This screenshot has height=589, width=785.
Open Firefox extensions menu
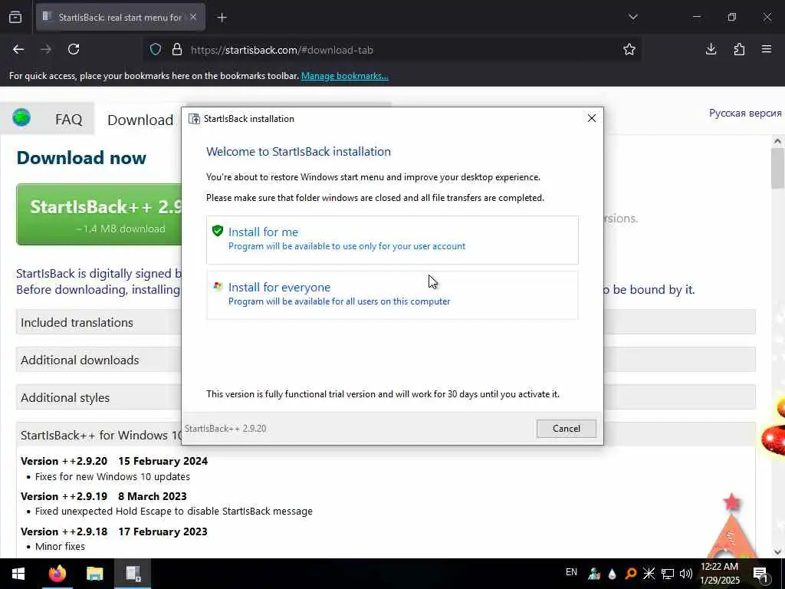pyautogui.click(x=739, y=49)
